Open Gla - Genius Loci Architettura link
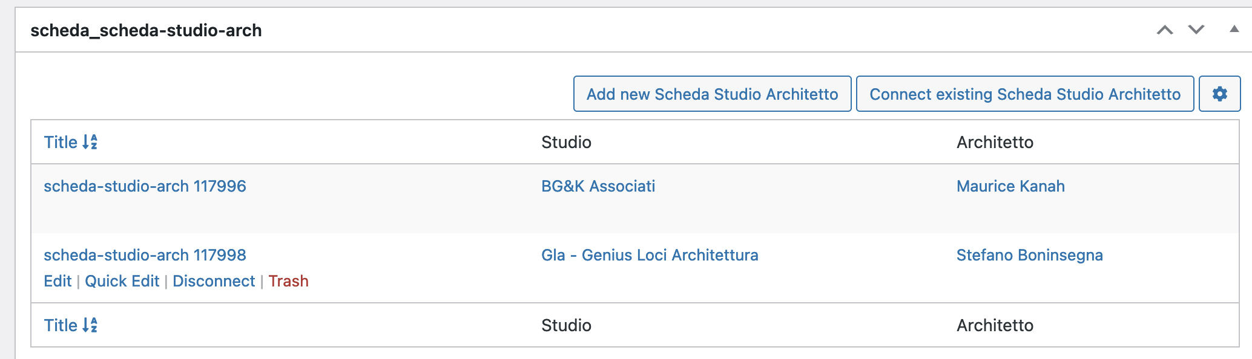 pyautogui.click(x=650, y=255)
